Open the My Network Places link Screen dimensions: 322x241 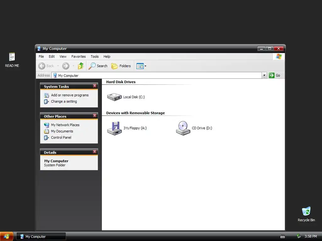coord(65,125)
